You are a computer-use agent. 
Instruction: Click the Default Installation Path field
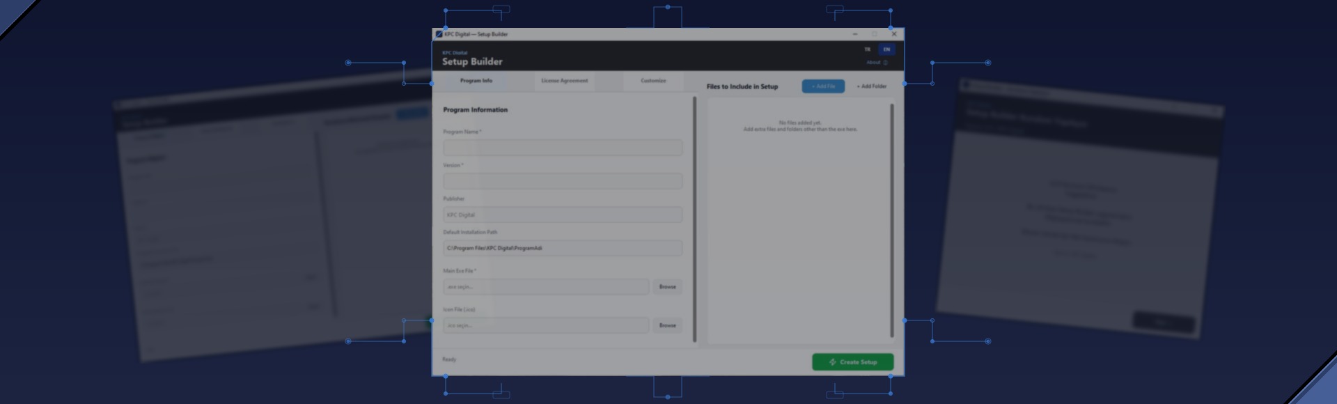(563, 248)
